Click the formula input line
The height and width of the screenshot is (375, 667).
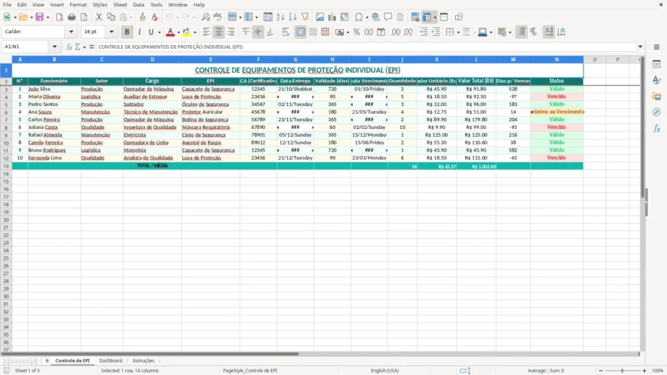[x=366, y=47]
